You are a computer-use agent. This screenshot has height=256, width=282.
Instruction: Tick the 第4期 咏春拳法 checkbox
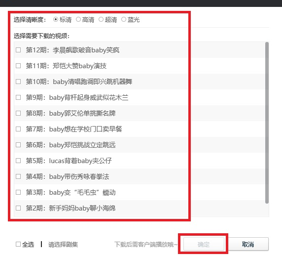[18, 176]
